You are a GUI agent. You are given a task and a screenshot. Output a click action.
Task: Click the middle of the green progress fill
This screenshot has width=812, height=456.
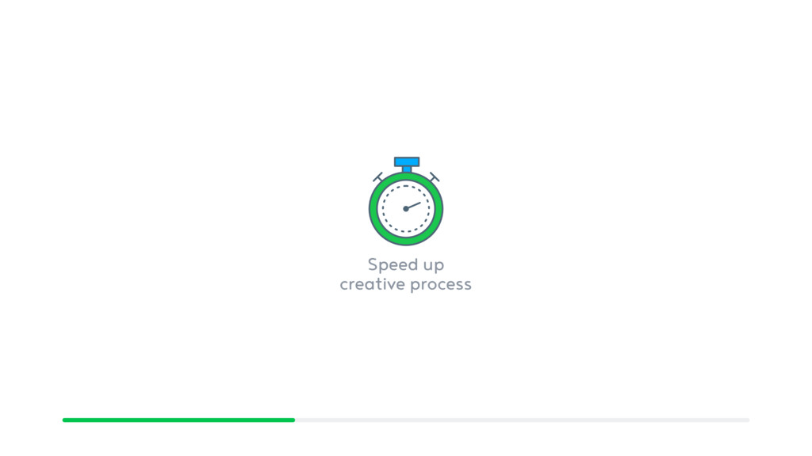tap(178, 420)
